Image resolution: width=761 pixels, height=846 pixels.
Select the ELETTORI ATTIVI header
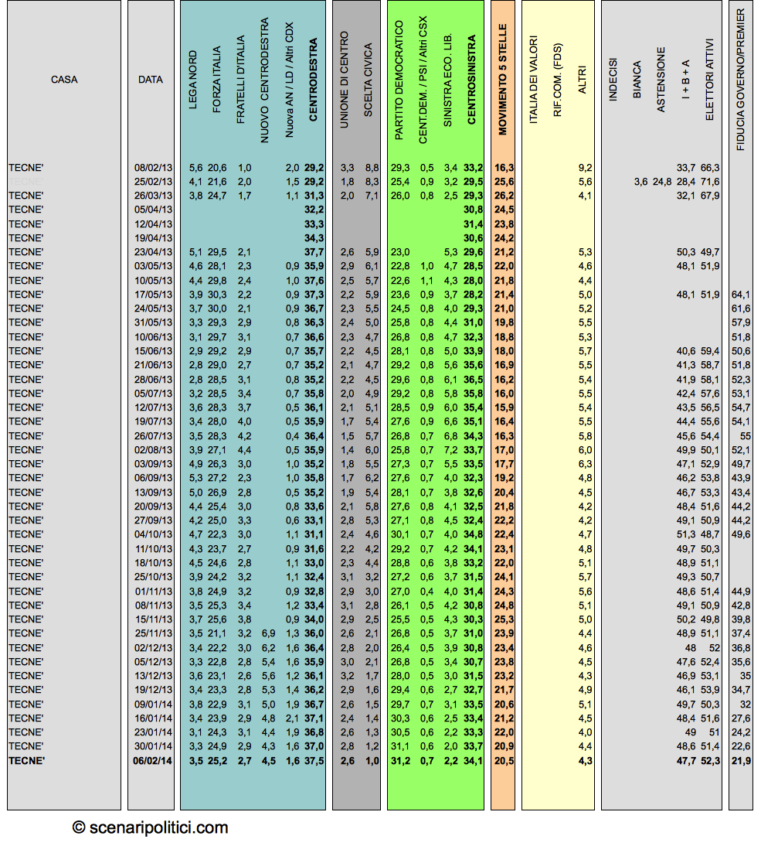click(709, 80)
